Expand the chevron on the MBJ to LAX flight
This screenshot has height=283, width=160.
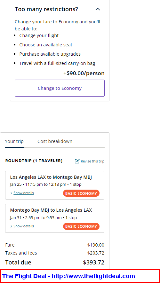click(12, 226)
